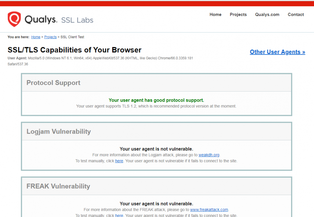The width and height of the screenshot is (314, 217).
Task: Open the Home navigation menu item
Action: (215, 15)
